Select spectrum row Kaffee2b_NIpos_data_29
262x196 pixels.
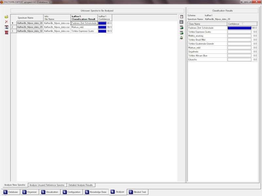pyautogui.click(x=30, y=27)
